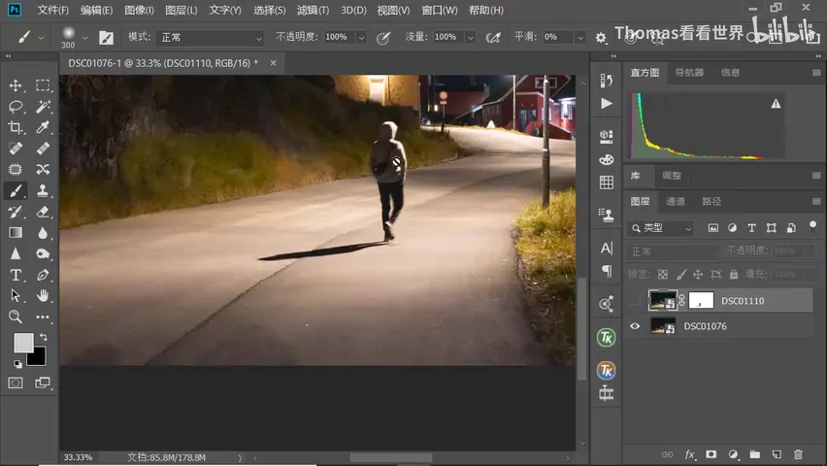Open the Image menu

[139, 10]
